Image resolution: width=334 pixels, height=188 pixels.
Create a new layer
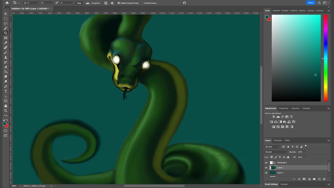319,179
